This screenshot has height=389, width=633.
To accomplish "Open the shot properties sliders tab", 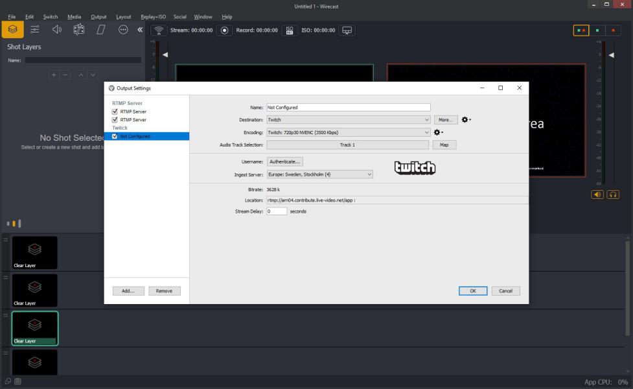I will 35,29.
